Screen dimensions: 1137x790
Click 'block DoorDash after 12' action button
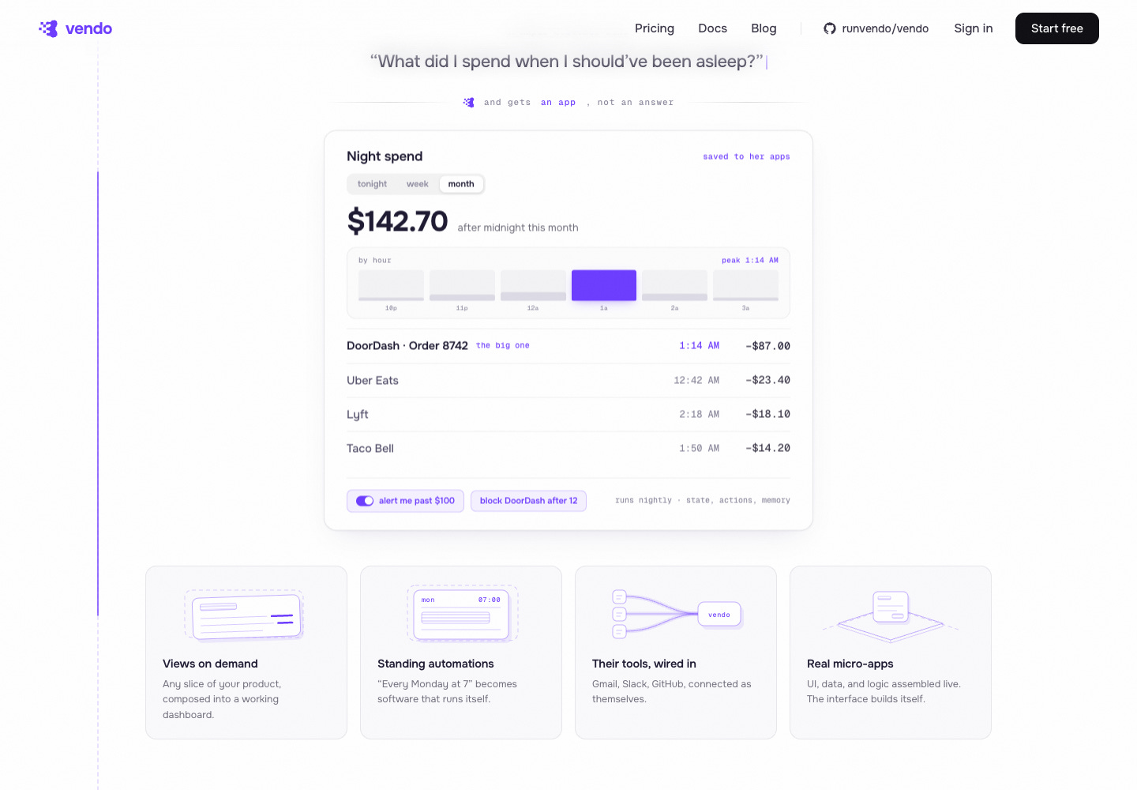[x=528, y=501]
